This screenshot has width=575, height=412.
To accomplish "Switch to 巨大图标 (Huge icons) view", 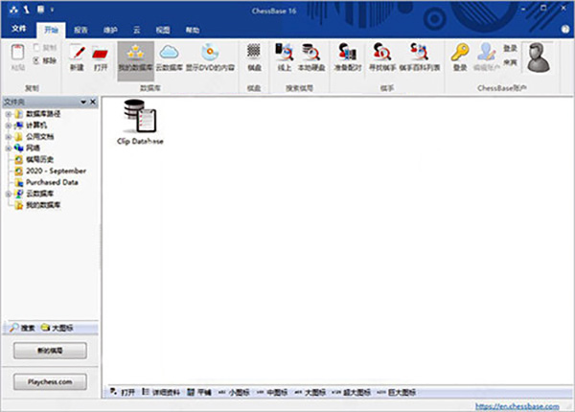I will coord(396,392).
